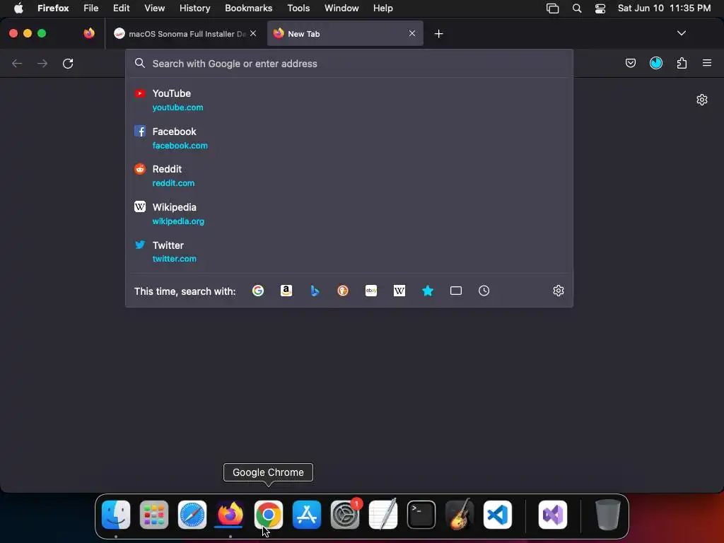This screenshot has width=724, height=543.
Task: Open Twitter suggestion twitter.com
Action: tap(349, 252)
